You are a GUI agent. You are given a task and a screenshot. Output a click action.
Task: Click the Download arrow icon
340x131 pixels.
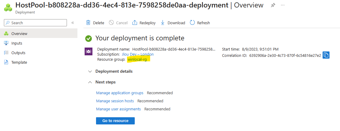click(x=163, y=23)
